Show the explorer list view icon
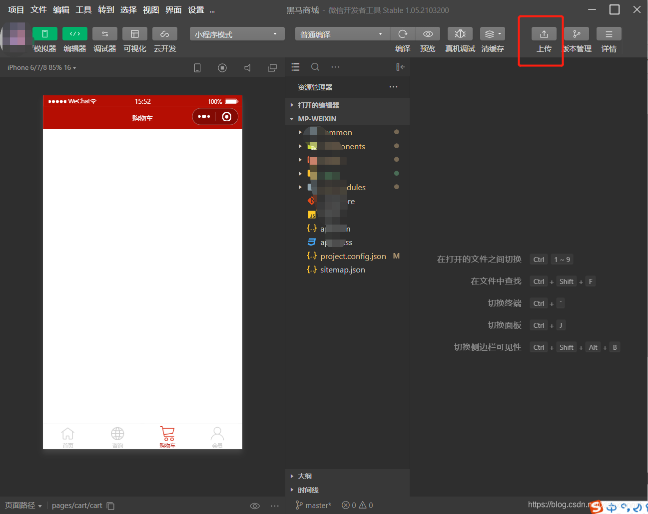This screenshot has width=648, height=514. [295, 67]
